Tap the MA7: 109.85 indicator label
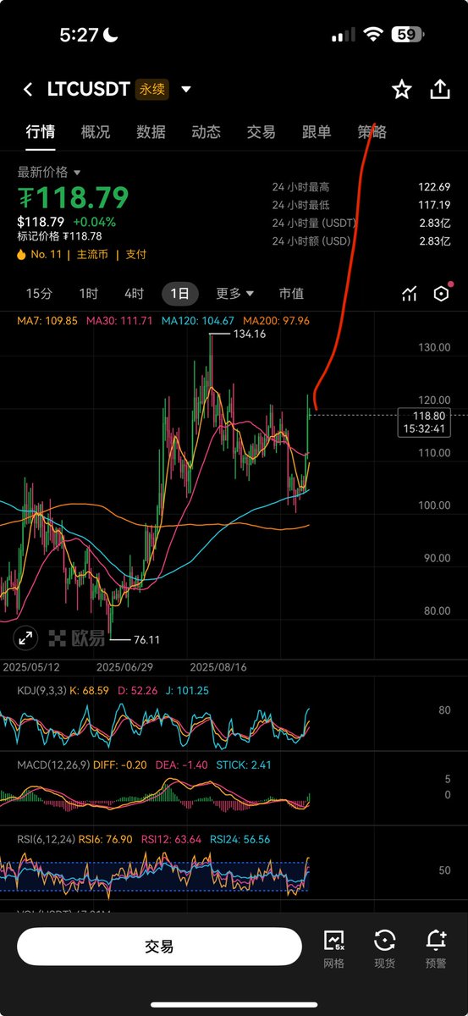Screen dimensions: 468x1016 coord(47,321)
